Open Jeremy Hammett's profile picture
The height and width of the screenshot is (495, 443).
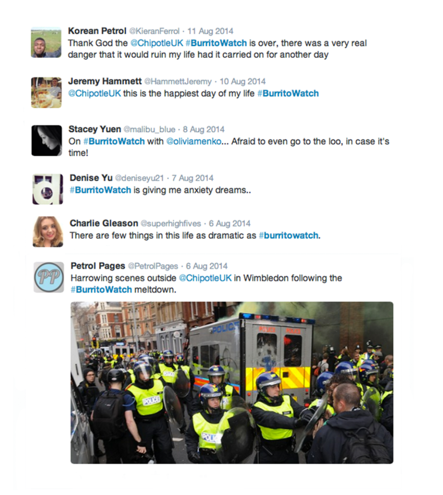[46, 92]
